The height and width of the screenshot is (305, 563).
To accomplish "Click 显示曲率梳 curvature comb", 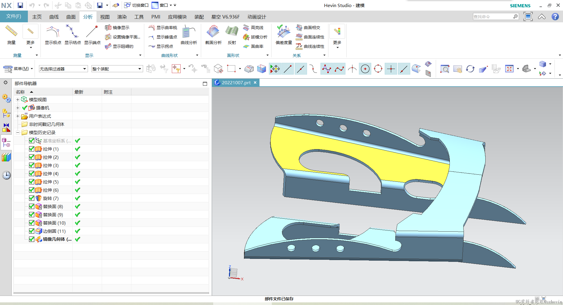I will (x=163, y=28).
